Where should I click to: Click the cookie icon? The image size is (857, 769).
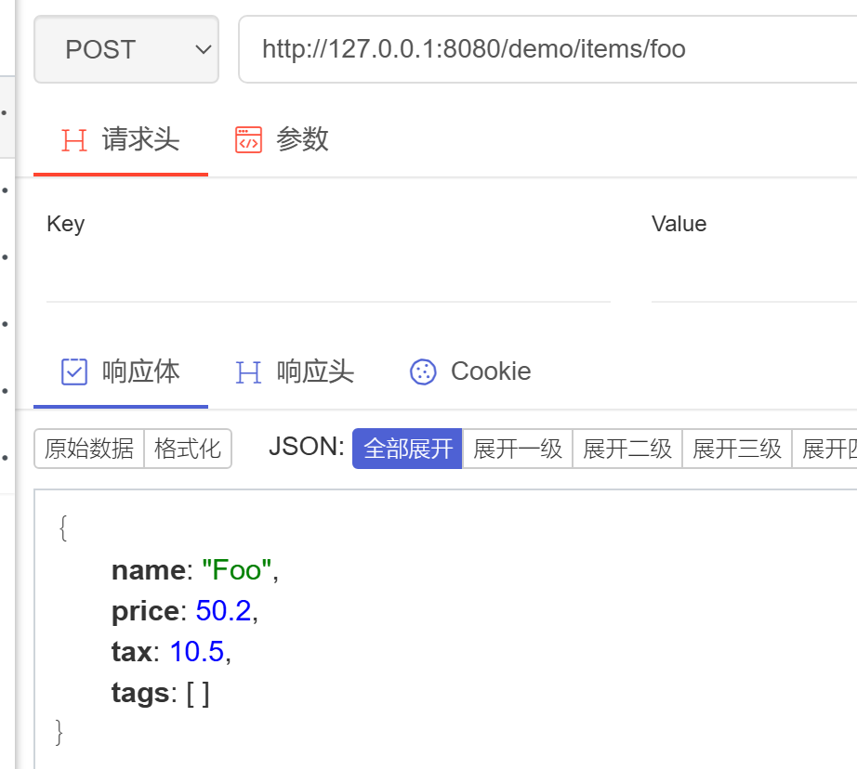click(x=423, y=372)
